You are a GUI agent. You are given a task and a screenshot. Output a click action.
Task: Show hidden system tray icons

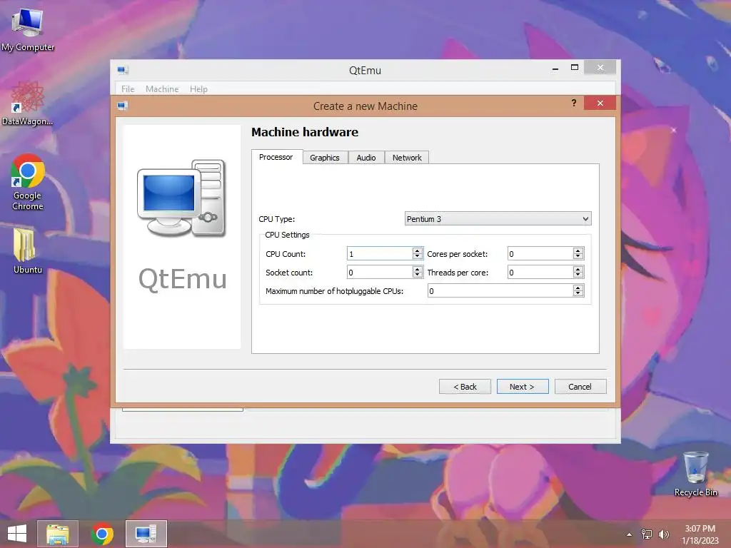tap(630, 534)
